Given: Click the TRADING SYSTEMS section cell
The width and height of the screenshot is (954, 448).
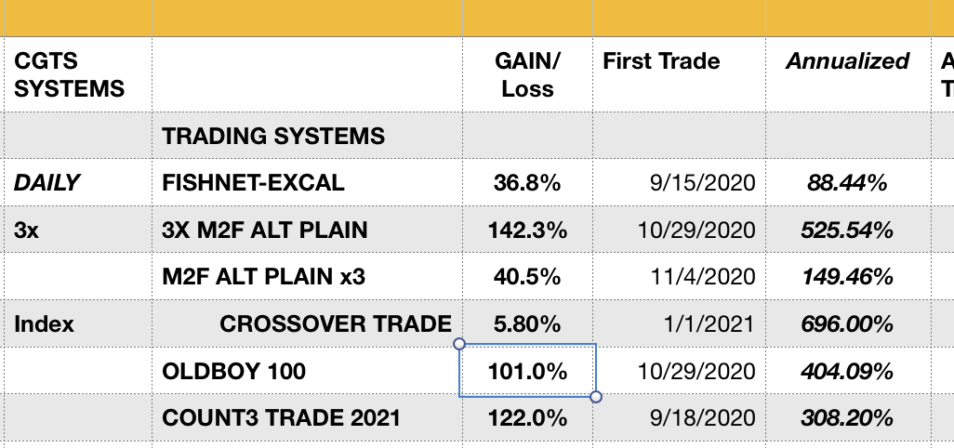Looking at the screenshot, I should tap(307, 136).
